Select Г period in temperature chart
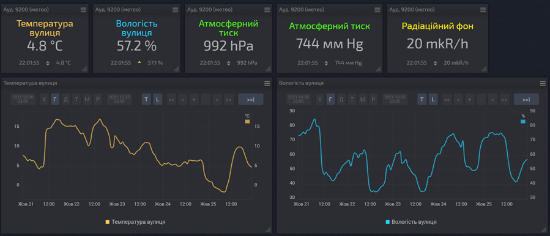Screen dimensions: 550x236 55,99
